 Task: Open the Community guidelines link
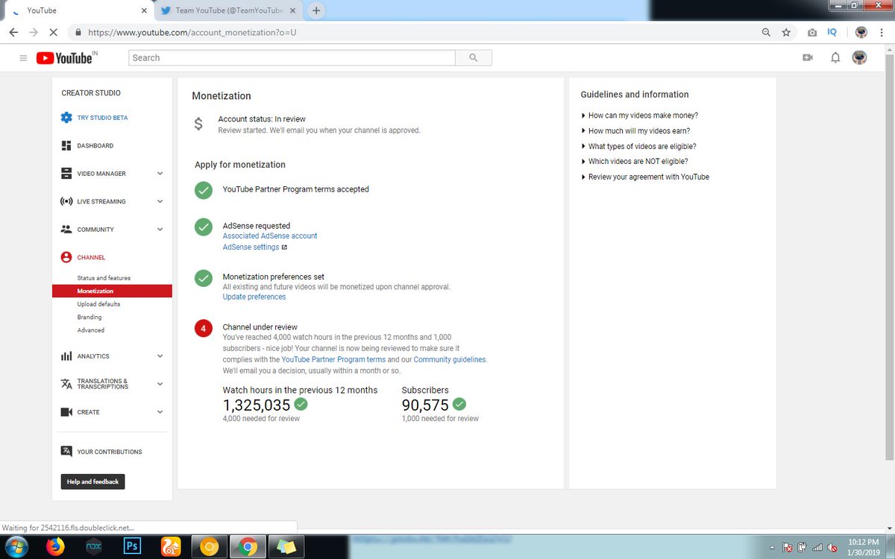coord(450,359)
